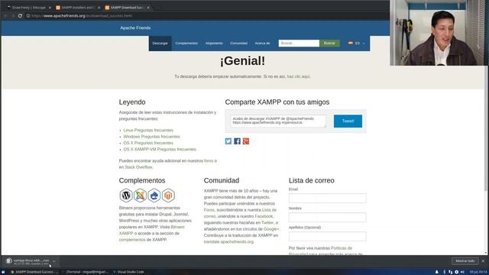Click the site info icon in address bar
Viewport: 489px width, 275px height.
28,15
